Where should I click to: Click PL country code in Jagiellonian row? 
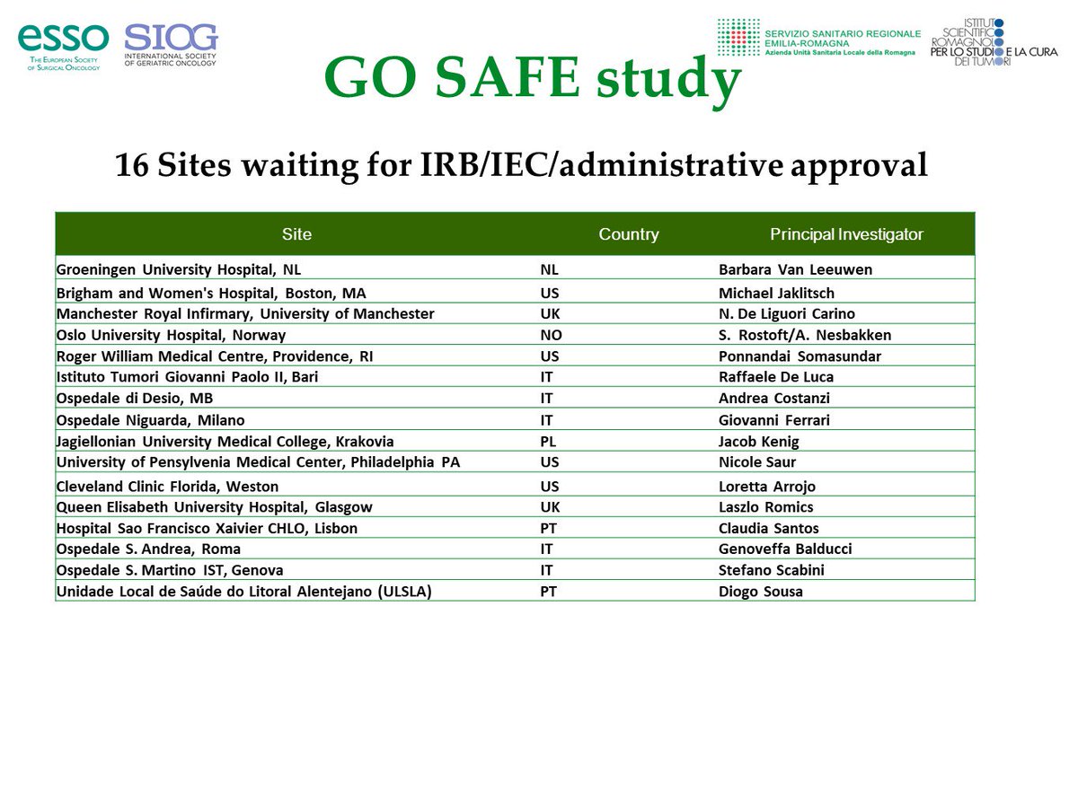(x=548, y=442)
